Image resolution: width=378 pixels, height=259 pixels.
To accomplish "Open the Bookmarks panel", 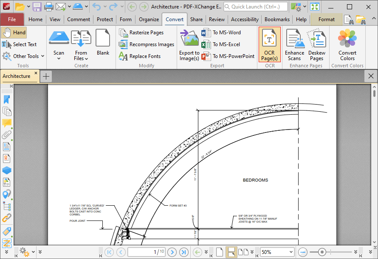I will coord(6,99).
